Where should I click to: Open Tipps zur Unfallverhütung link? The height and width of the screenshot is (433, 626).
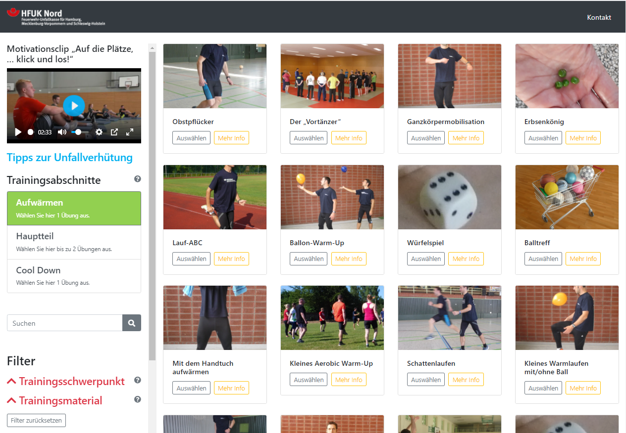[x=70, y=158]
